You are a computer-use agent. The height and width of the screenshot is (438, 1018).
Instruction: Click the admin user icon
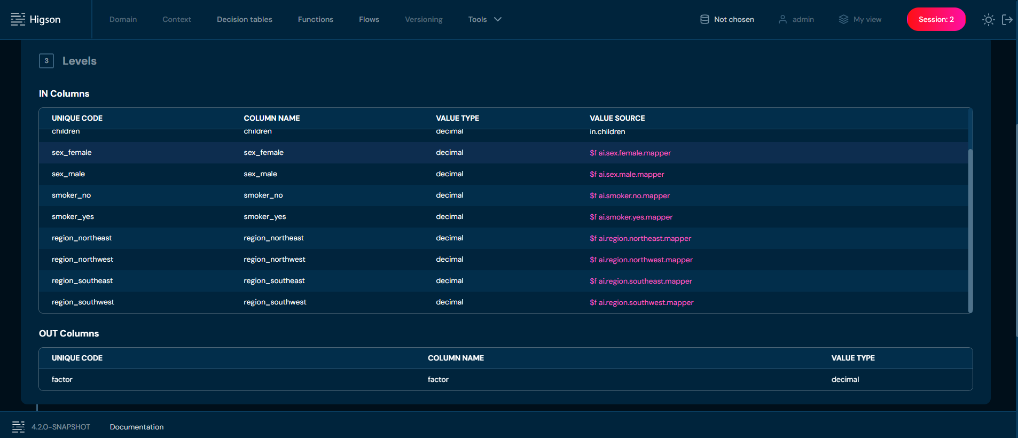tap(782, 19)
